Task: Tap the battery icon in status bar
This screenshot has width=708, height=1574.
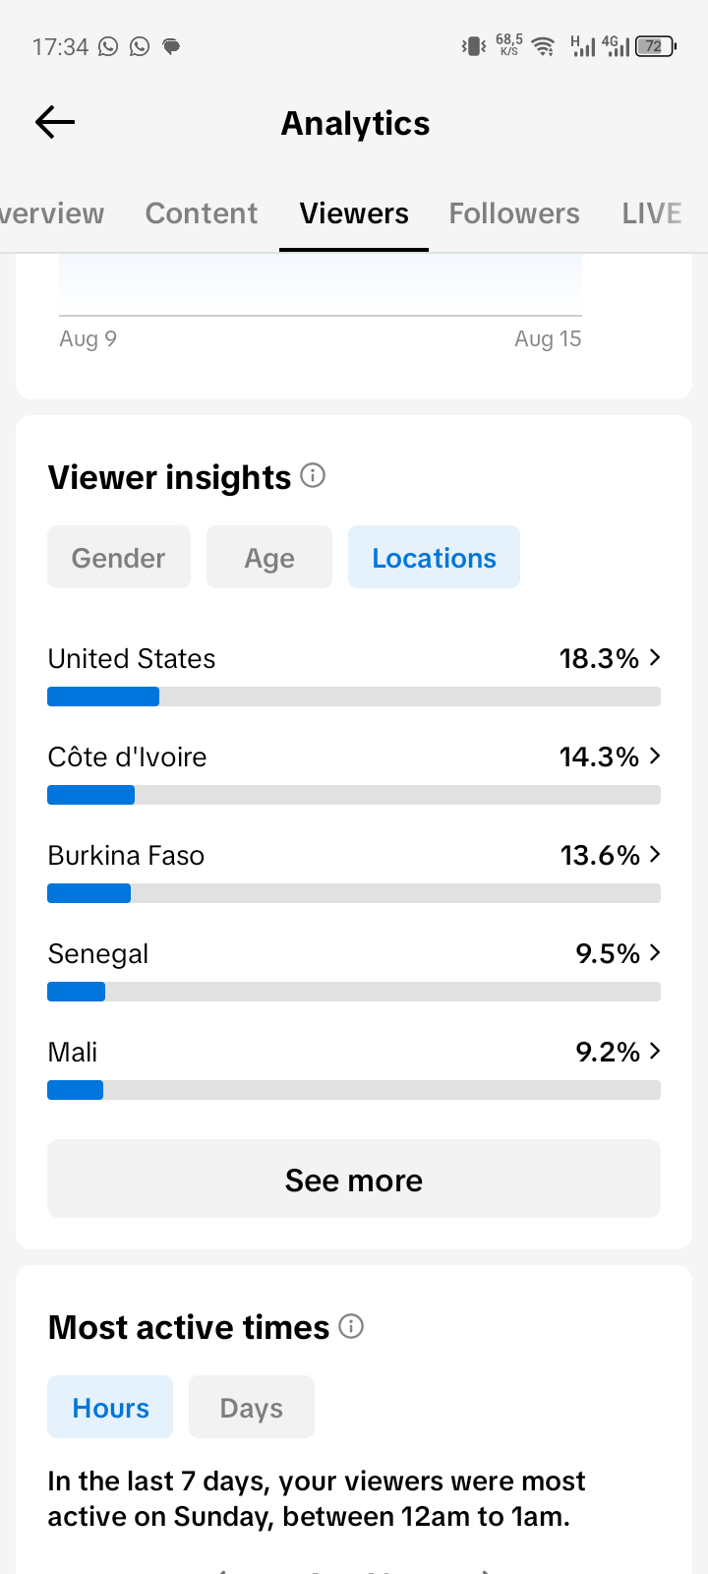Action: pos(655,46)
